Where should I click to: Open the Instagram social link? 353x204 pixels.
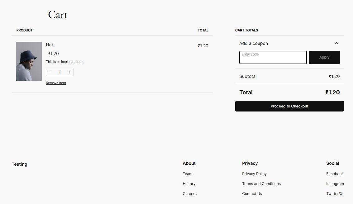click(x=335, y=184)
